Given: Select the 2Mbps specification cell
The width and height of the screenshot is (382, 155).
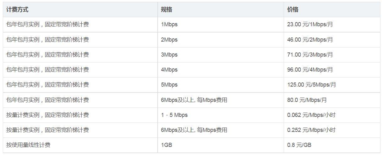Looking at the screenshot, I should [221, 40].
